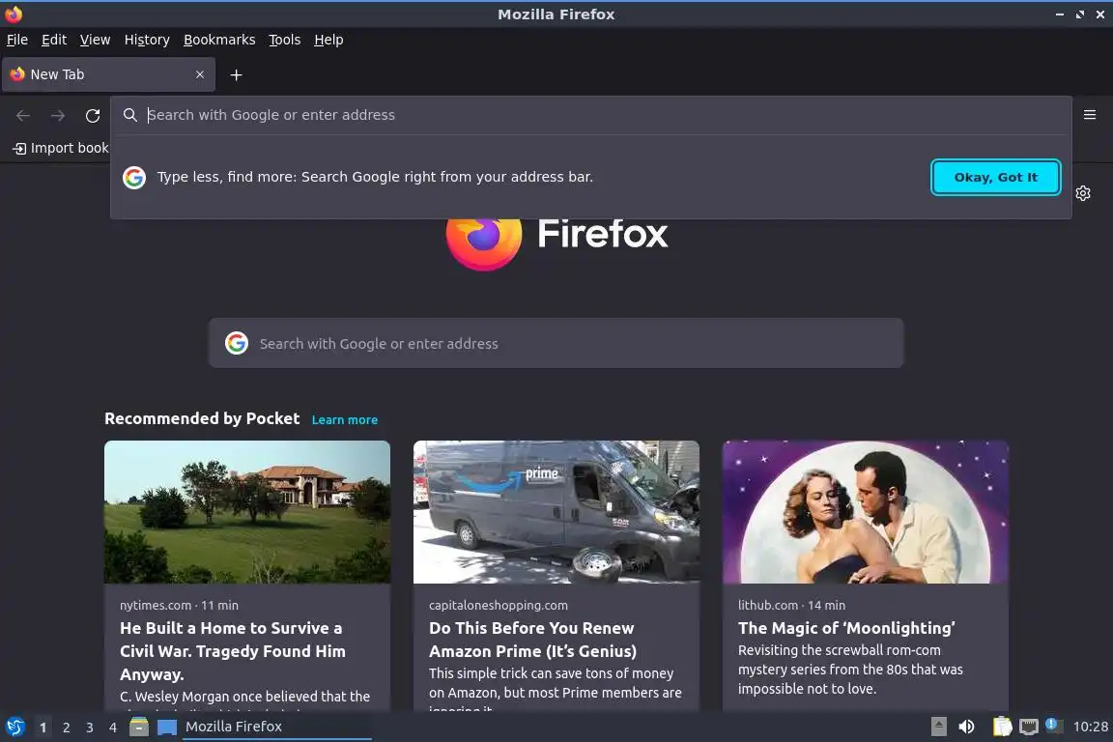Screen dimensions: 1113x742
Task: Click Learn more link next to Pocket
Action: pos(344,419)
